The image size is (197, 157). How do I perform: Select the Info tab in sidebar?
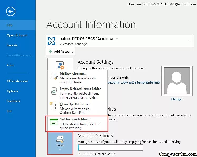point(18,25)
